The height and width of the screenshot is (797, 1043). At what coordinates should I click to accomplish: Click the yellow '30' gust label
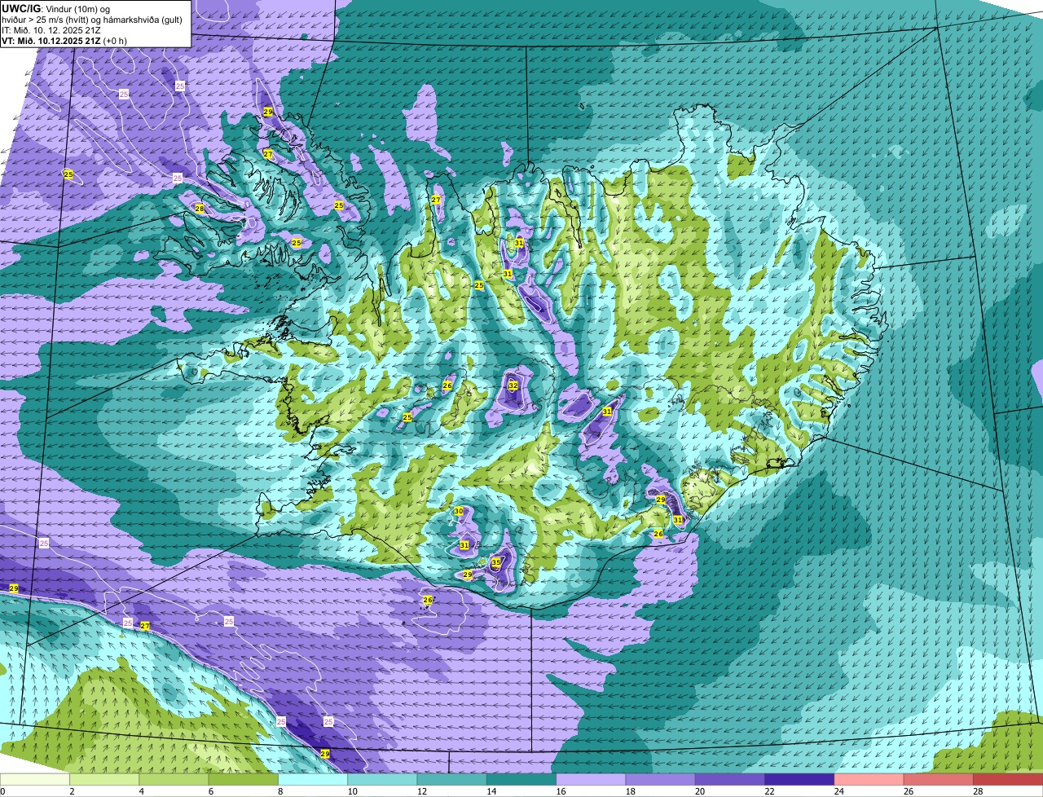click(x=459, y=512)
